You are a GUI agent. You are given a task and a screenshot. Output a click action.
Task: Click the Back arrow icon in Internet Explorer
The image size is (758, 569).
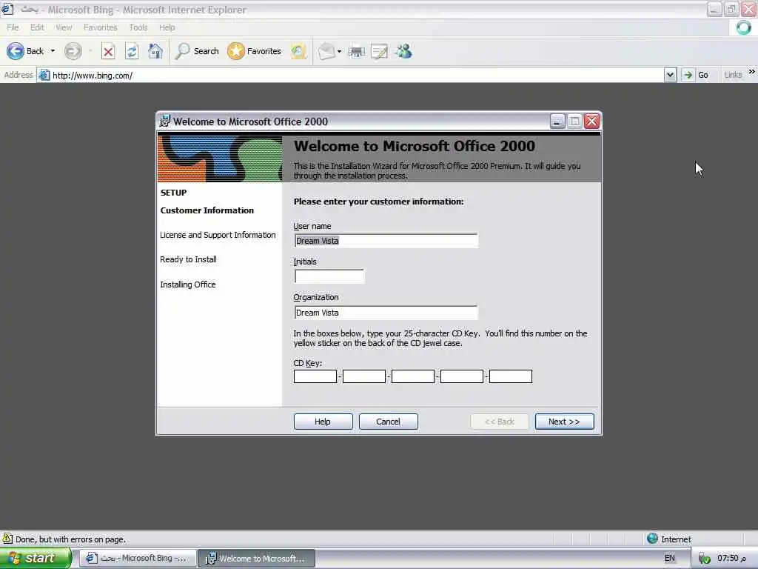pyautogui.click(x=16, y=51)
